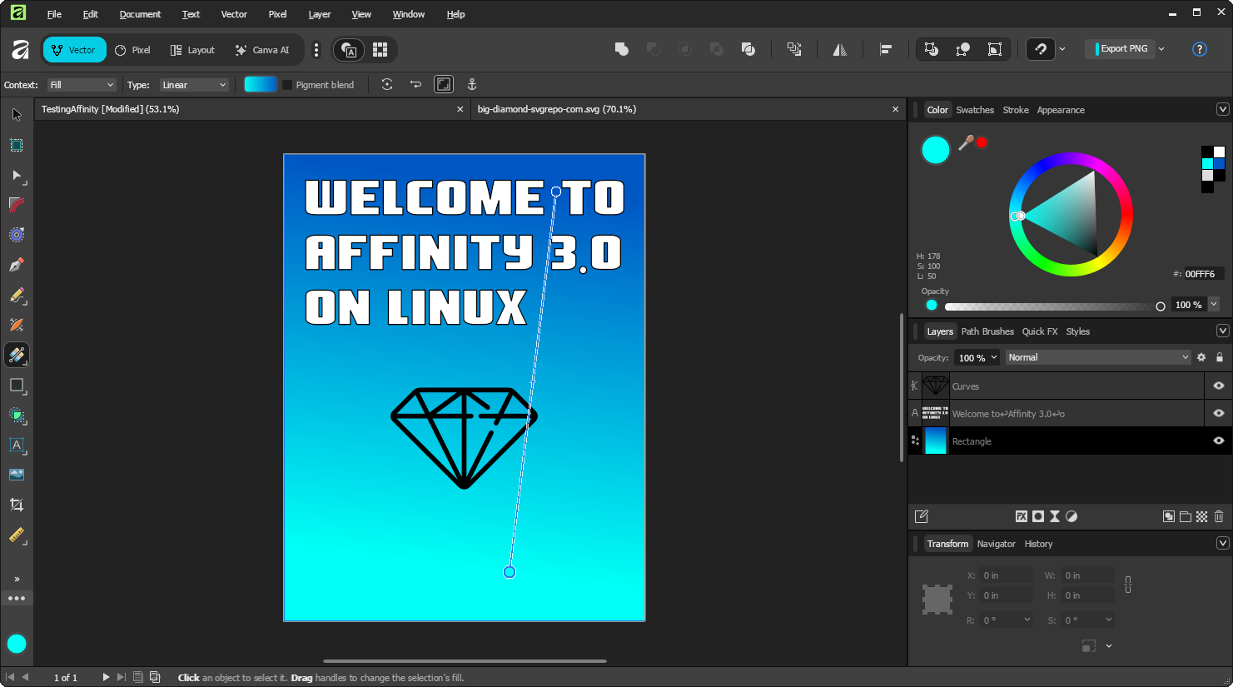Open the Vector menu
Viewport: 1233px width, 687px height.
(x=234, y=14)
